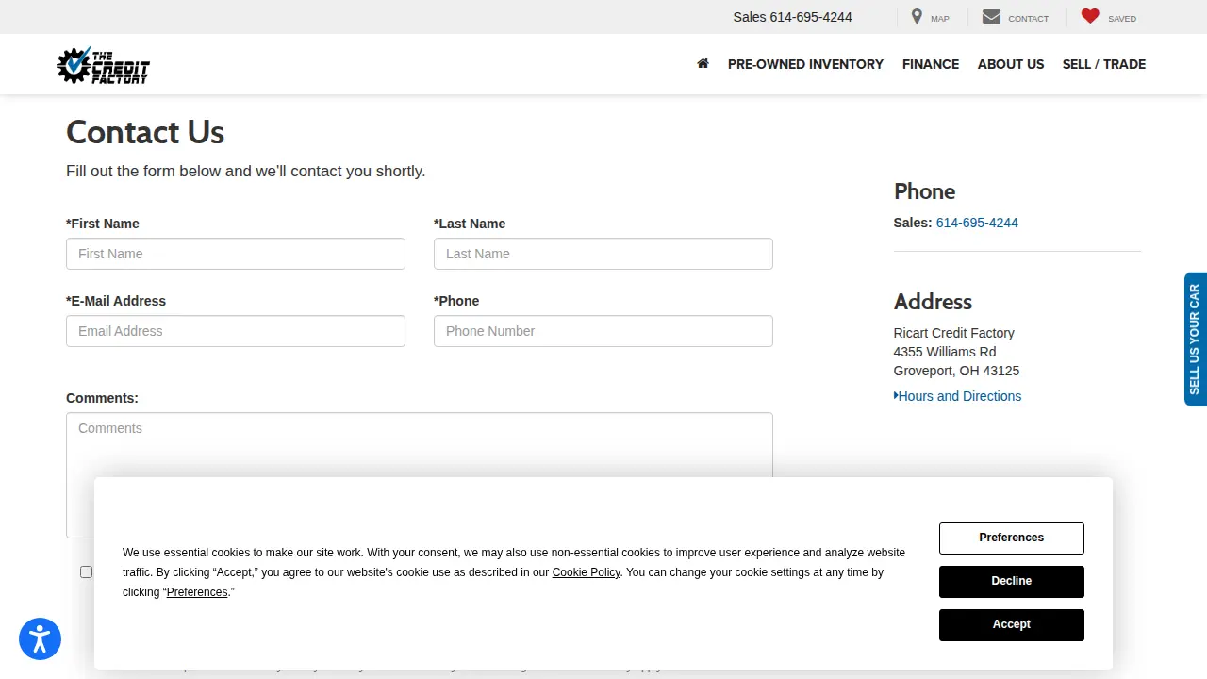Open the Sell Us Your Car side tab

(x=1195, y=339)
